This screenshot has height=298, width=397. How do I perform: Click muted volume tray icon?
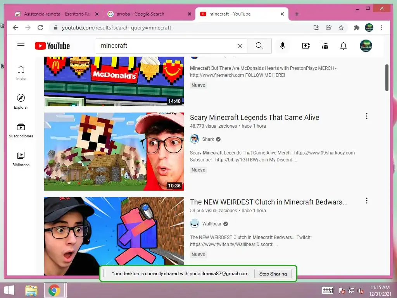click(x=361, y=290)
